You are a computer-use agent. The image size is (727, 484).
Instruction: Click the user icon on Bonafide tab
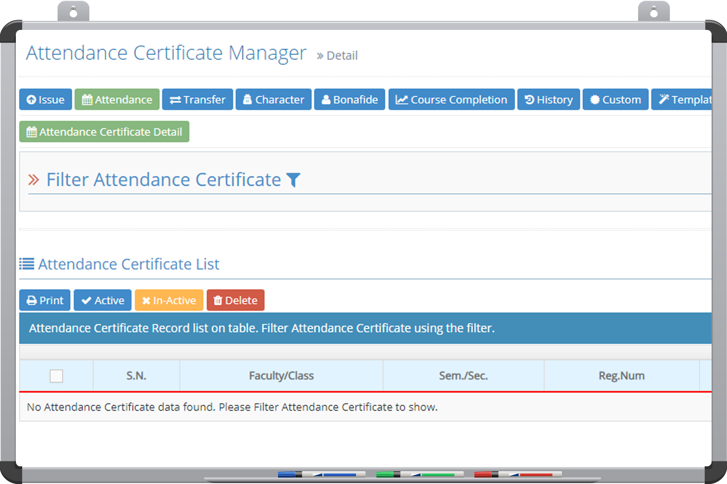(x=326, y=100)
